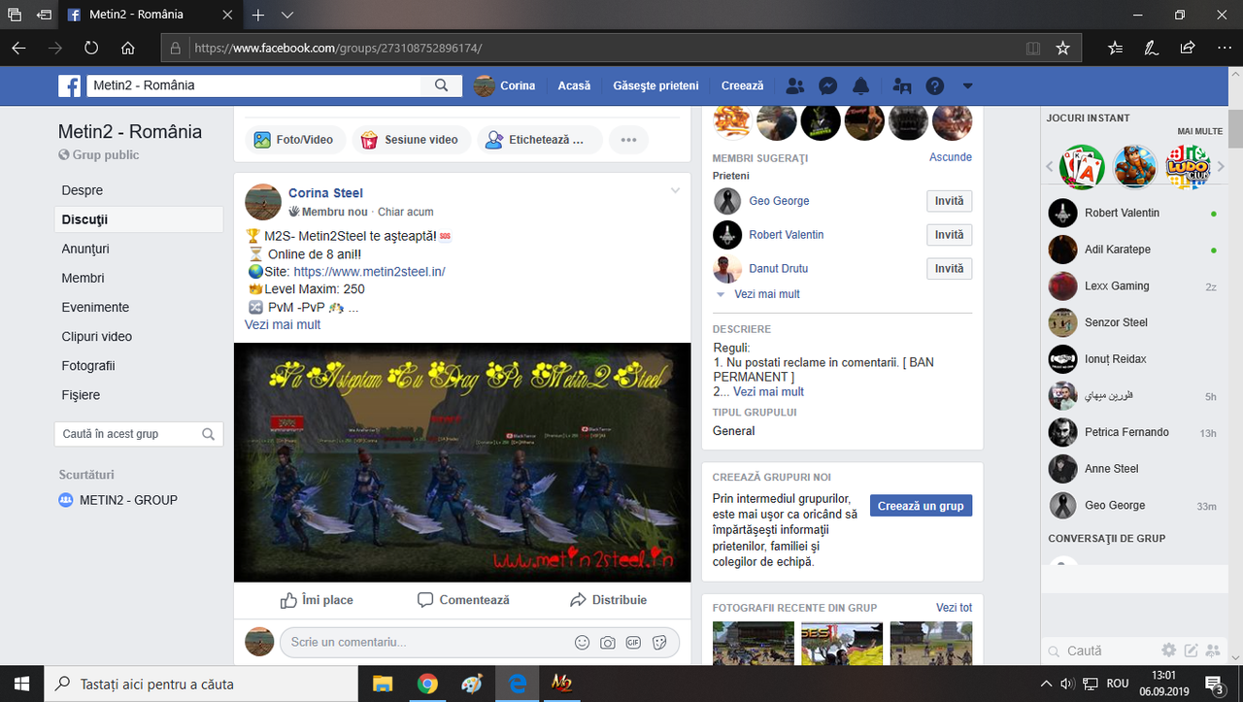Show hidden system tray icons

(1046, 684)
